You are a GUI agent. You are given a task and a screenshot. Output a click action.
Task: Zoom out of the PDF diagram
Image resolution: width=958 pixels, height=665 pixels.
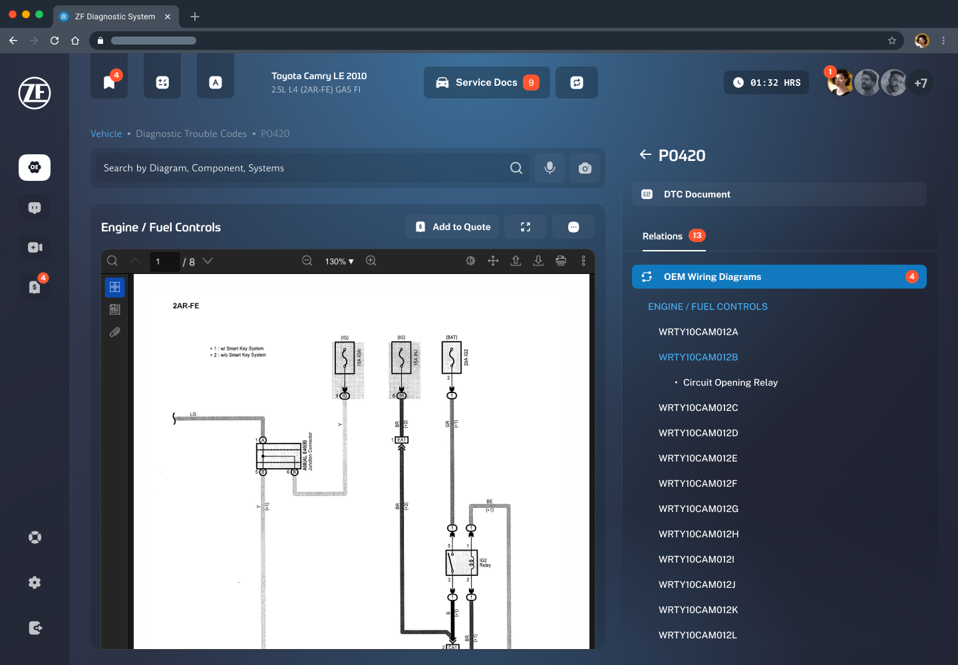click(x=307, y=261)
